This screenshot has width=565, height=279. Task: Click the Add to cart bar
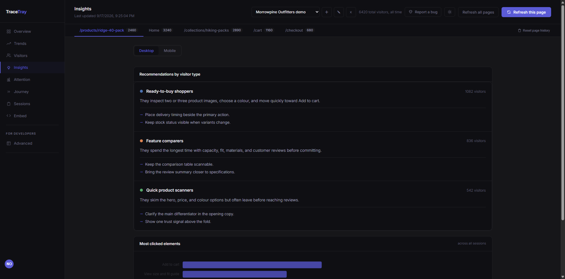(252, 265)
